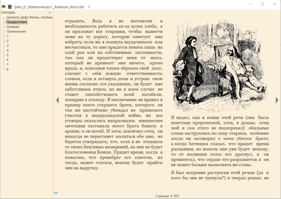Close the Закладки bookmarks panel

click(50, 12)
